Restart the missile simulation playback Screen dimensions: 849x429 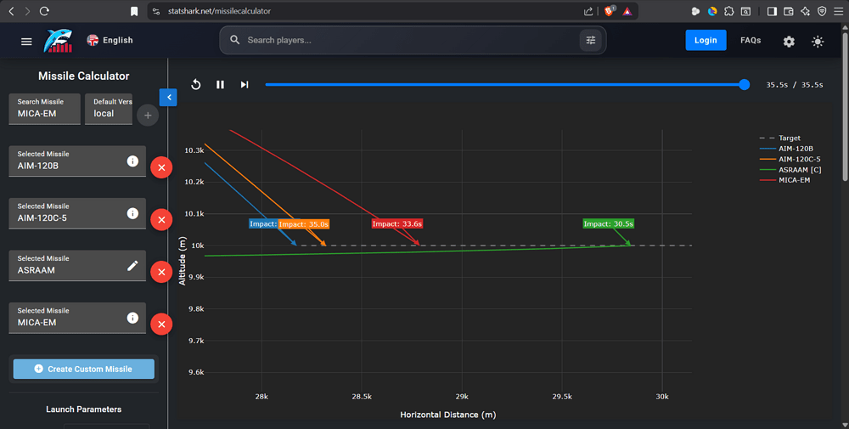pos(196,84)
